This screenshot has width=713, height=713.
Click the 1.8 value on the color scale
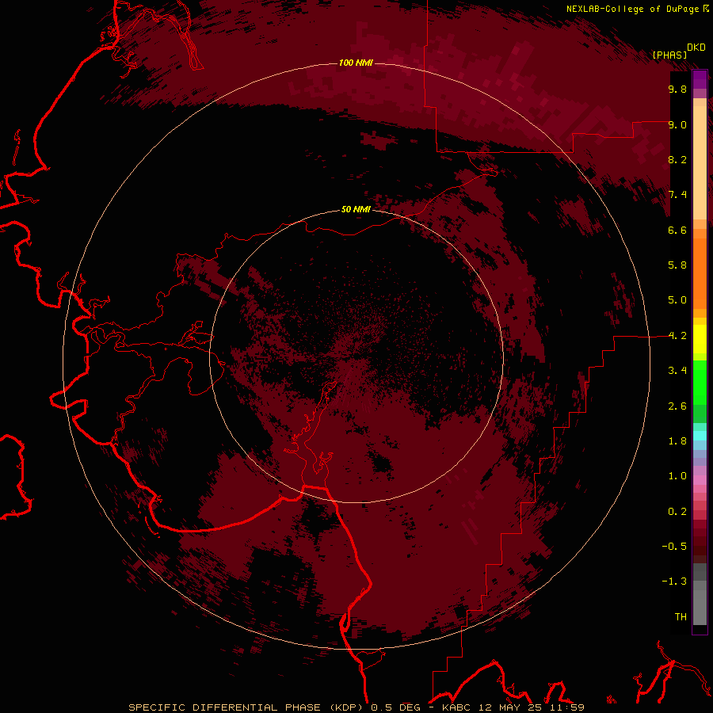[x=677, y=441]
